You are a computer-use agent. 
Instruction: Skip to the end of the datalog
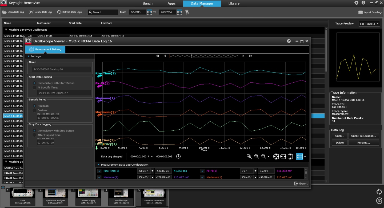click(x=250, y=56)
